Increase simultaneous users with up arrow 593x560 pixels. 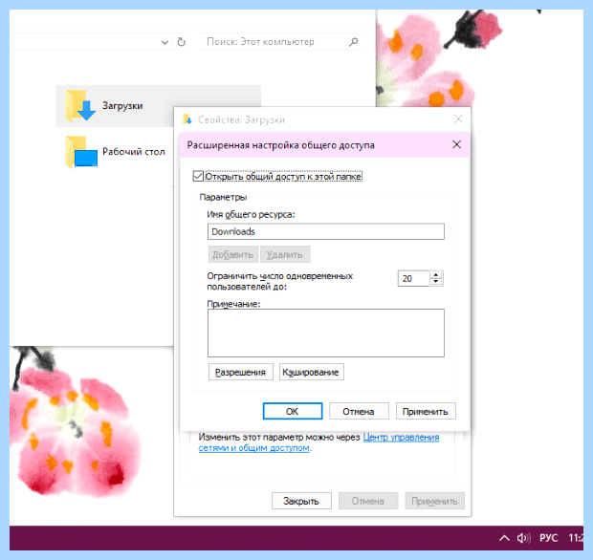click(436, 274)
